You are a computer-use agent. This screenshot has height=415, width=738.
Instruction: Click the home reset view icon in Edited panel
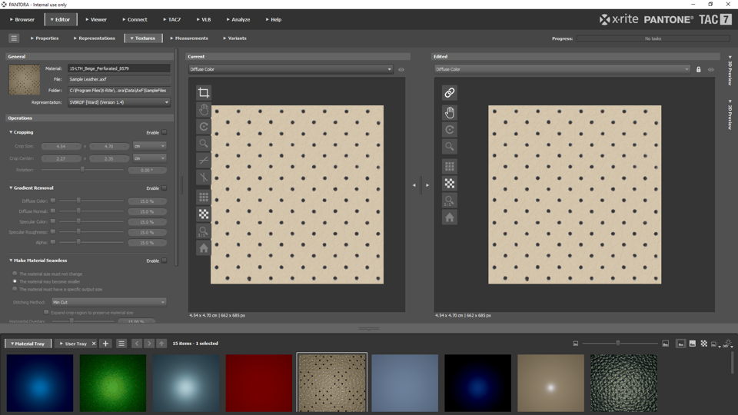click(x=450, y=217)
